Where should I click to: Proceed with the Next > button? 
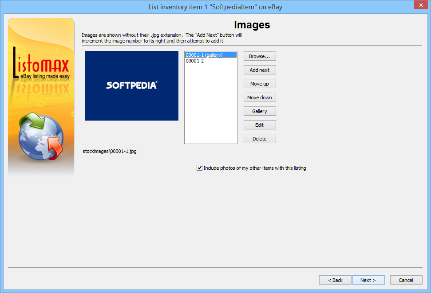368,280
